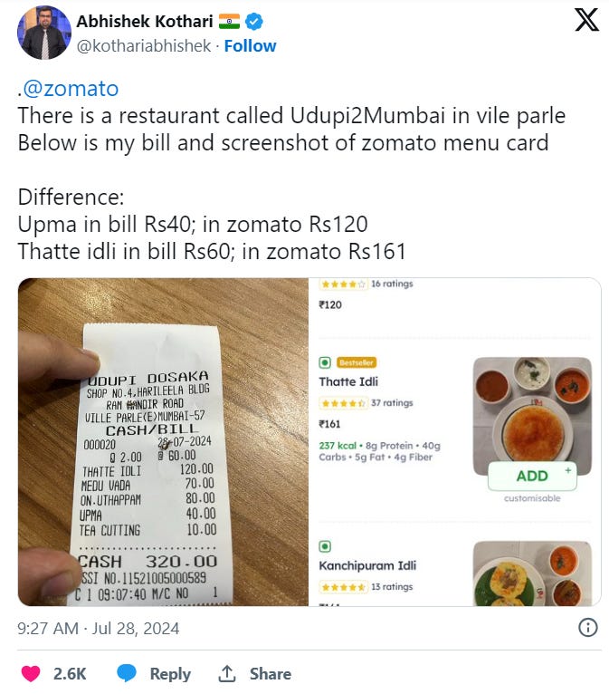Click the share upload arrow icon
This screenshot has width=609, height=694.
[227, 673]
